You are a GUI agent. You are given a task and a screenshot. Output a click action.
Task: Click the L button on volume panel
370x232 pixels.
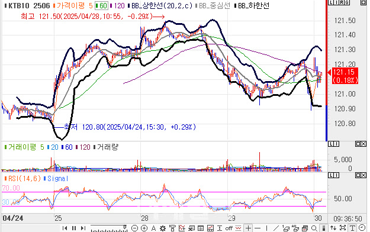[331, 144]
